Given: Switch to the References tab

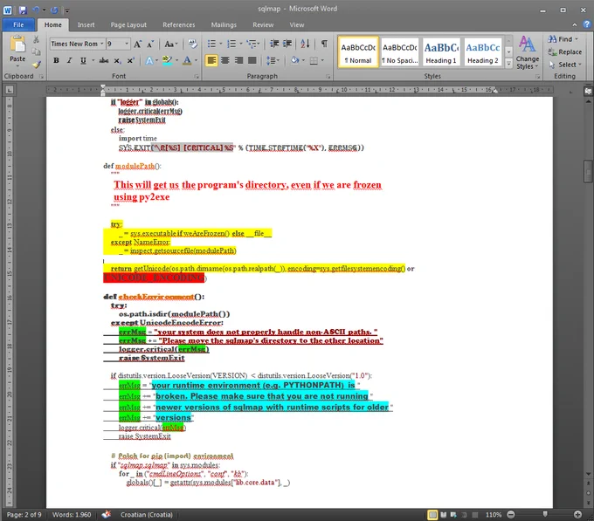Looking at the screenshot, I should pyautogui.click(x=179, y=24).
